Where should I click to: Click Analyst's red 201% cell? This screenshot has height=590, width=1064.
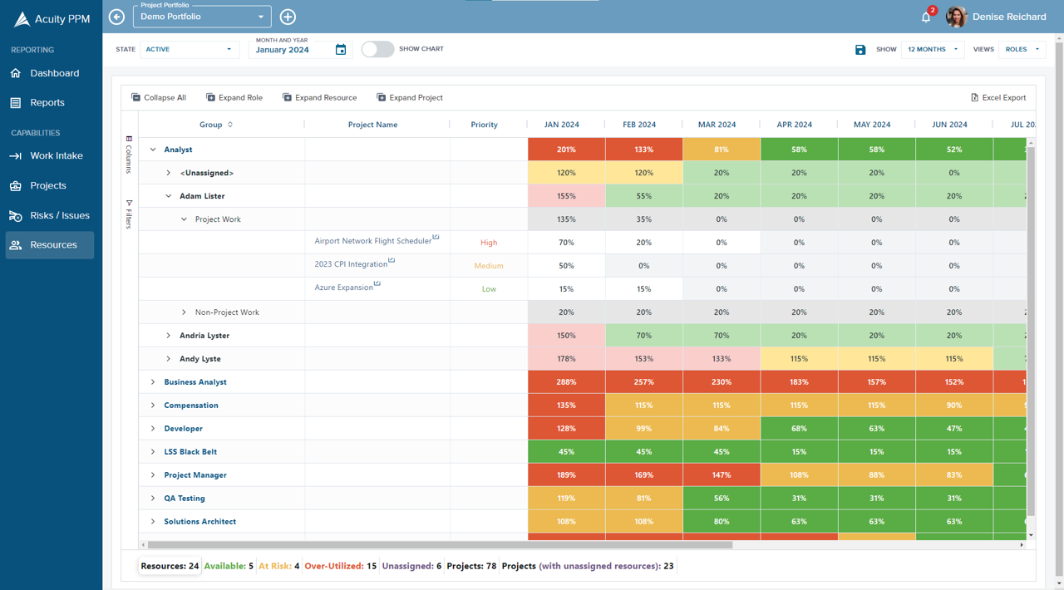[x=566, y=150]
